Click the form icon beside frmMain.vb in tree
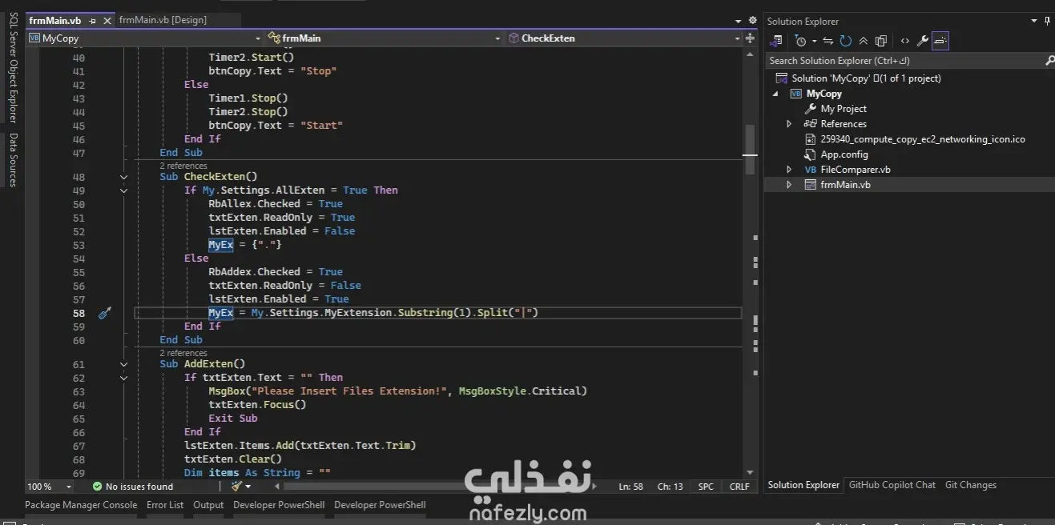This screenshot has height=525, width=1055. [811, 185]
